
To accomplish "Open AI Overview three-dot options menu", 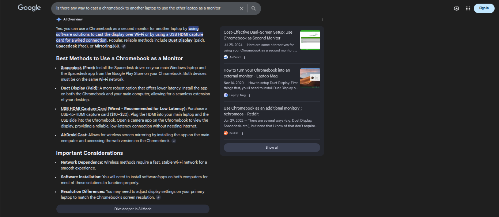I will [322, 19].
